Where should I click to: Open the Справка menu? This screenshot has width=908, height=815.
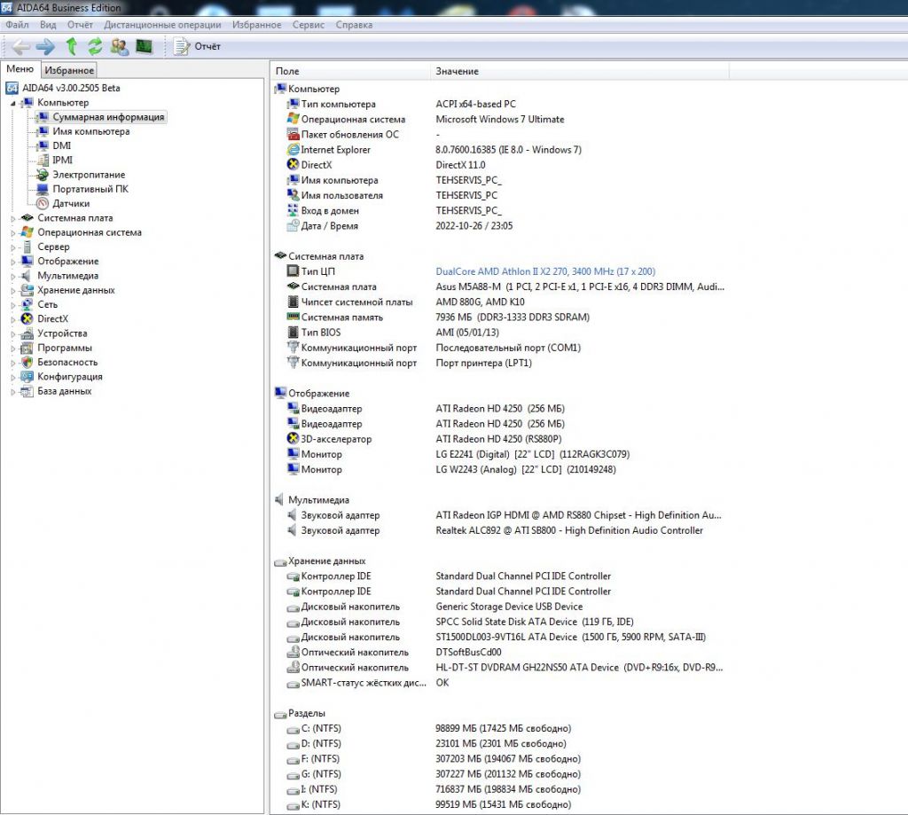coord(354,25)
